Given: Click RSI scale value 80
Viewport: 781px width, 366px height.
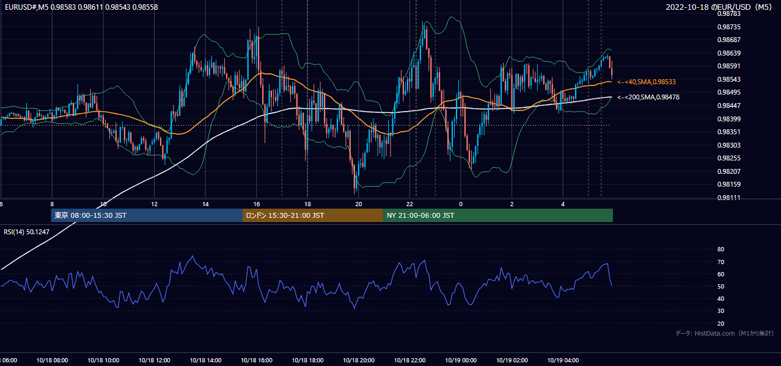Looking at the screenshot, I should coord(721,249).
